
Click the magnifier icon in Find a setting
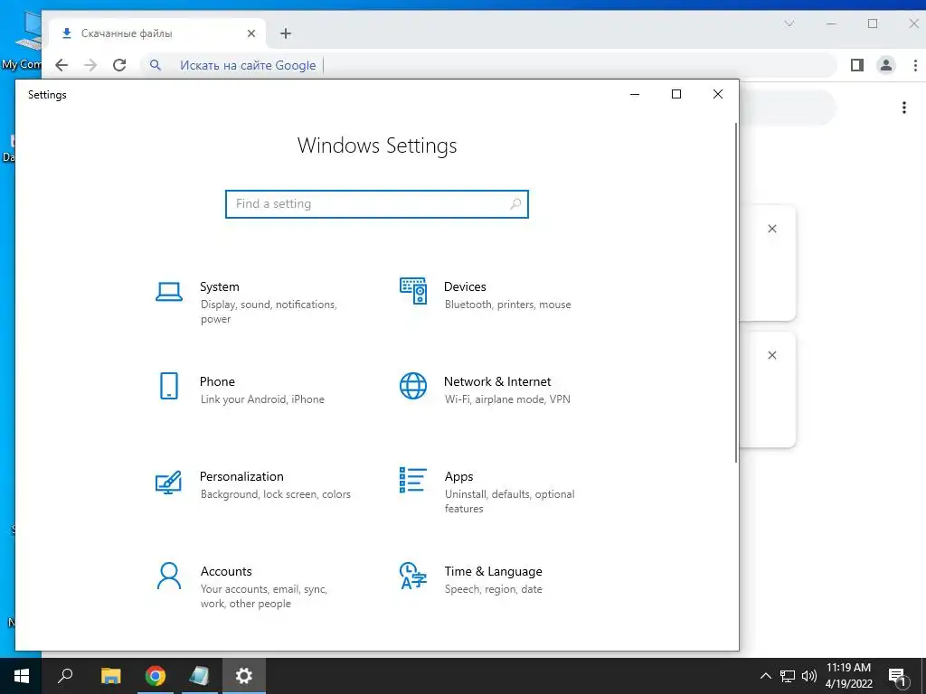point(515,203)
